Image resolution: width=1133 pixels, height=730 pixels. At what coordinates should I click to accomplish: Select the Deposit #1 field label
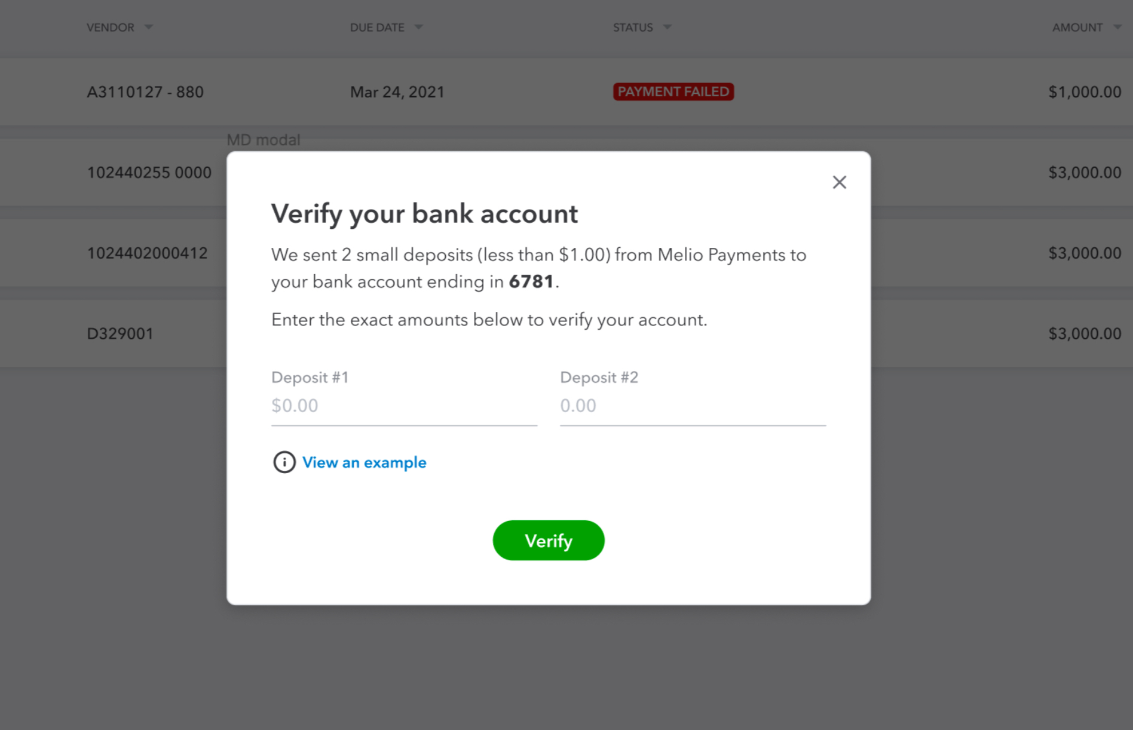pyautogui.click(x=310, y=377)
